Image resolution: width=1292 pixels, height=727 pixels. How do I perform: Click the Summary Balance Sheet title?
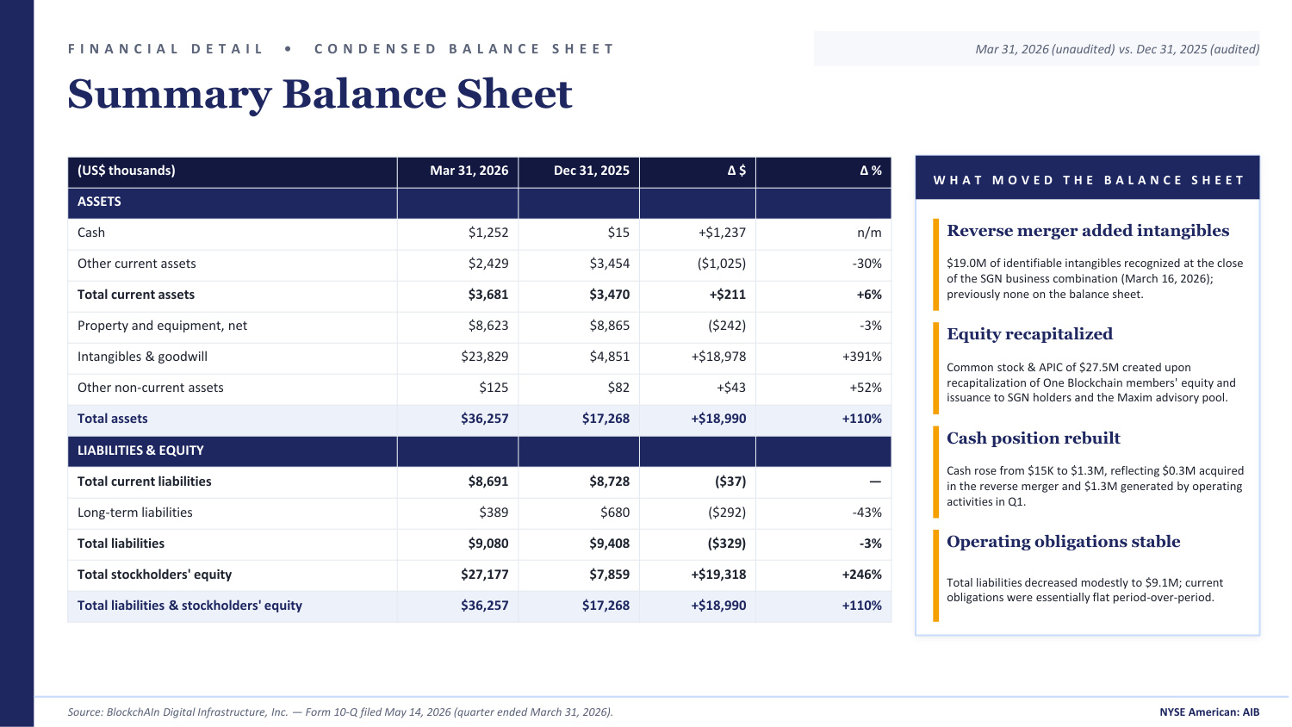tap(320, 94)
